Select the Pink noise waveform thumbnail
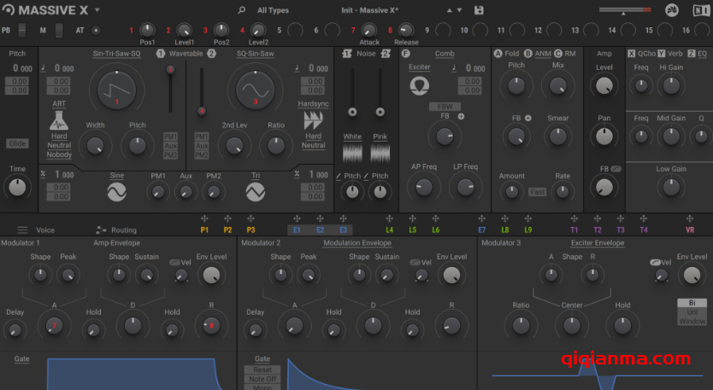 (x=380, y=153)
